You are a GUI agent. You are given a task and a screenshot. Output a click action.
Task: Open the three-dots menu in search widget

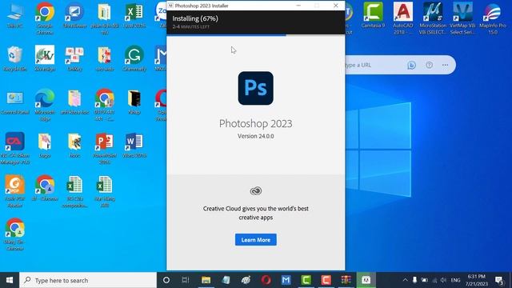pyautogui.click(x=445, y=65)
